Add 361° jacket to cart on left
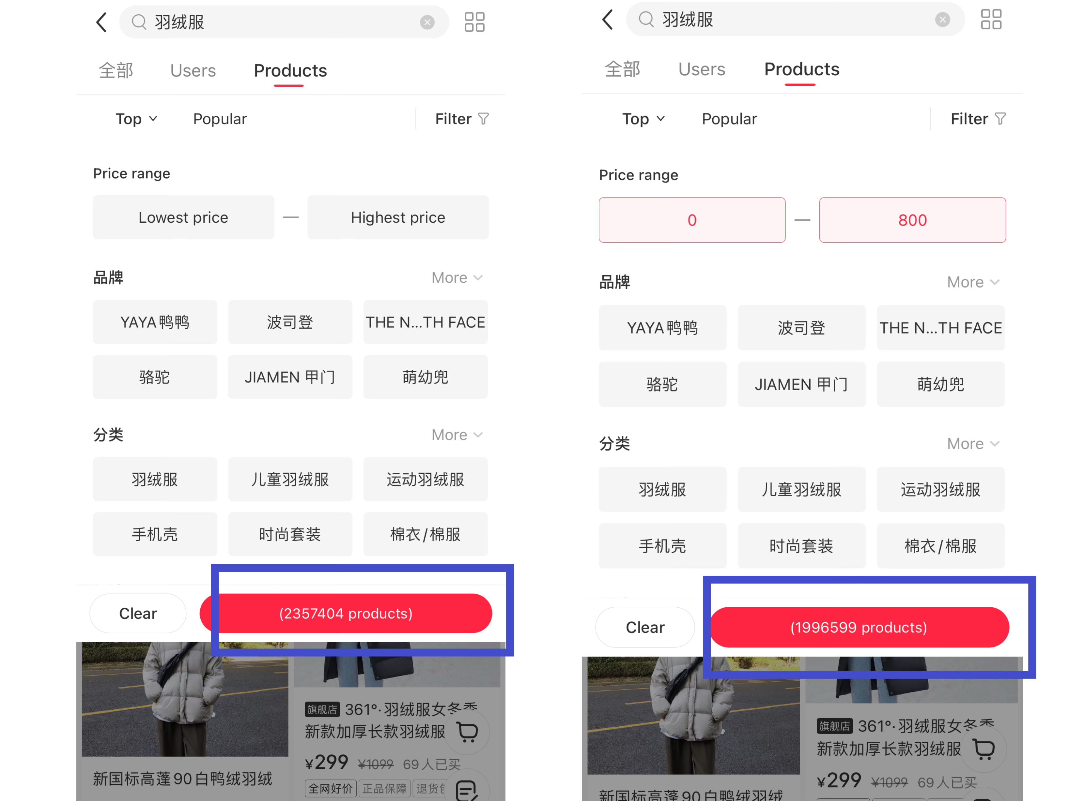Screen dimensions: 1069x801 467,732
